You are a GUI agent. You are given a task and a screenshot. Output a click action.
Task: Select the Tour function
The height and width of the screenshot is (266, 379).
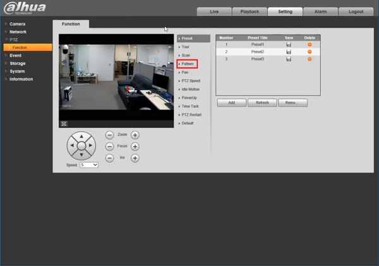click(x=185, y=47)
